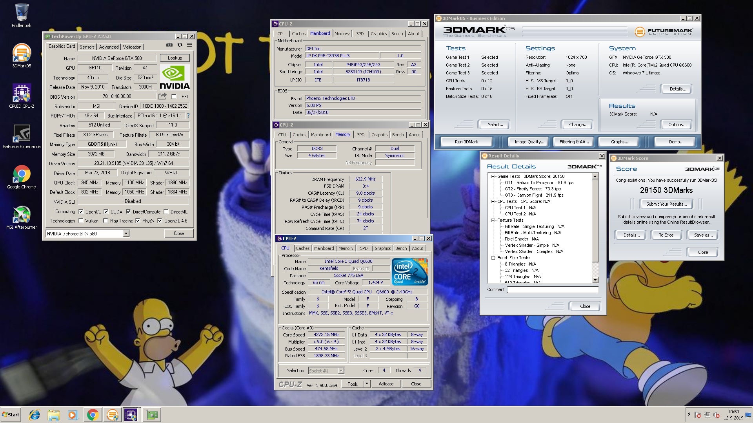Image resolution: width=753 pixels, height=423 pixels.
Task: Collapse the CPU Tests tree node
Action: tap(493, 201)
